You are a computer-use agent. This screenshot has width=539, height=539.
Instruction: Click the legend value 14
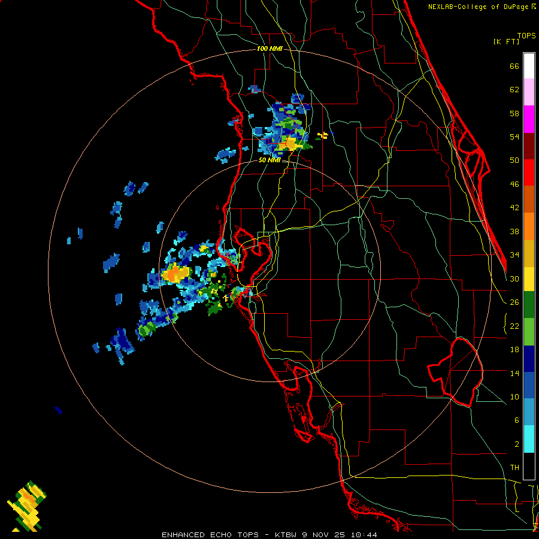coord(514,373)
